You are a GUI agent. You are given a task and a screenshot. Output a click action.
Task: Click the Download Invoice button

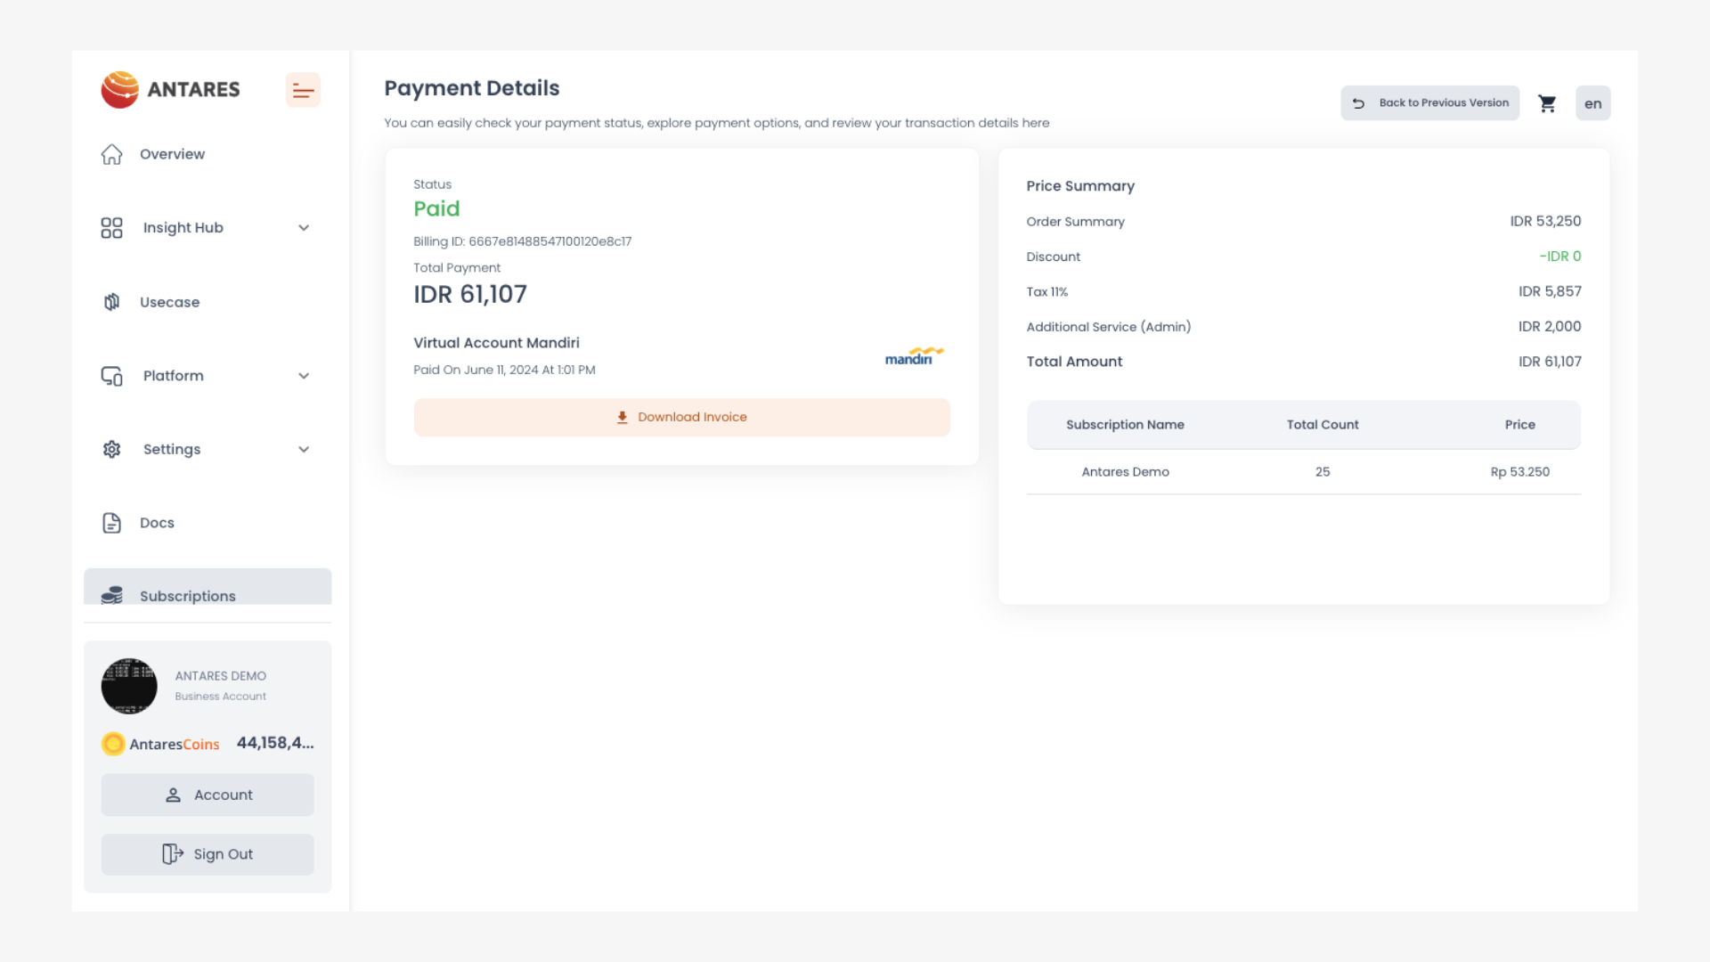coord(681,417)
